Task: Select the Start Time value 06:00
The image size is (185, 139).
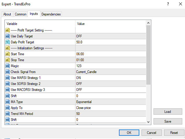Action: pos(80,54)
